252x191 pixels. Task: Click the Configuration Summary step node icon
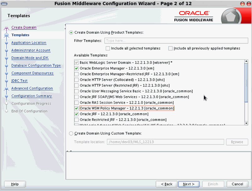click(6, 96)
